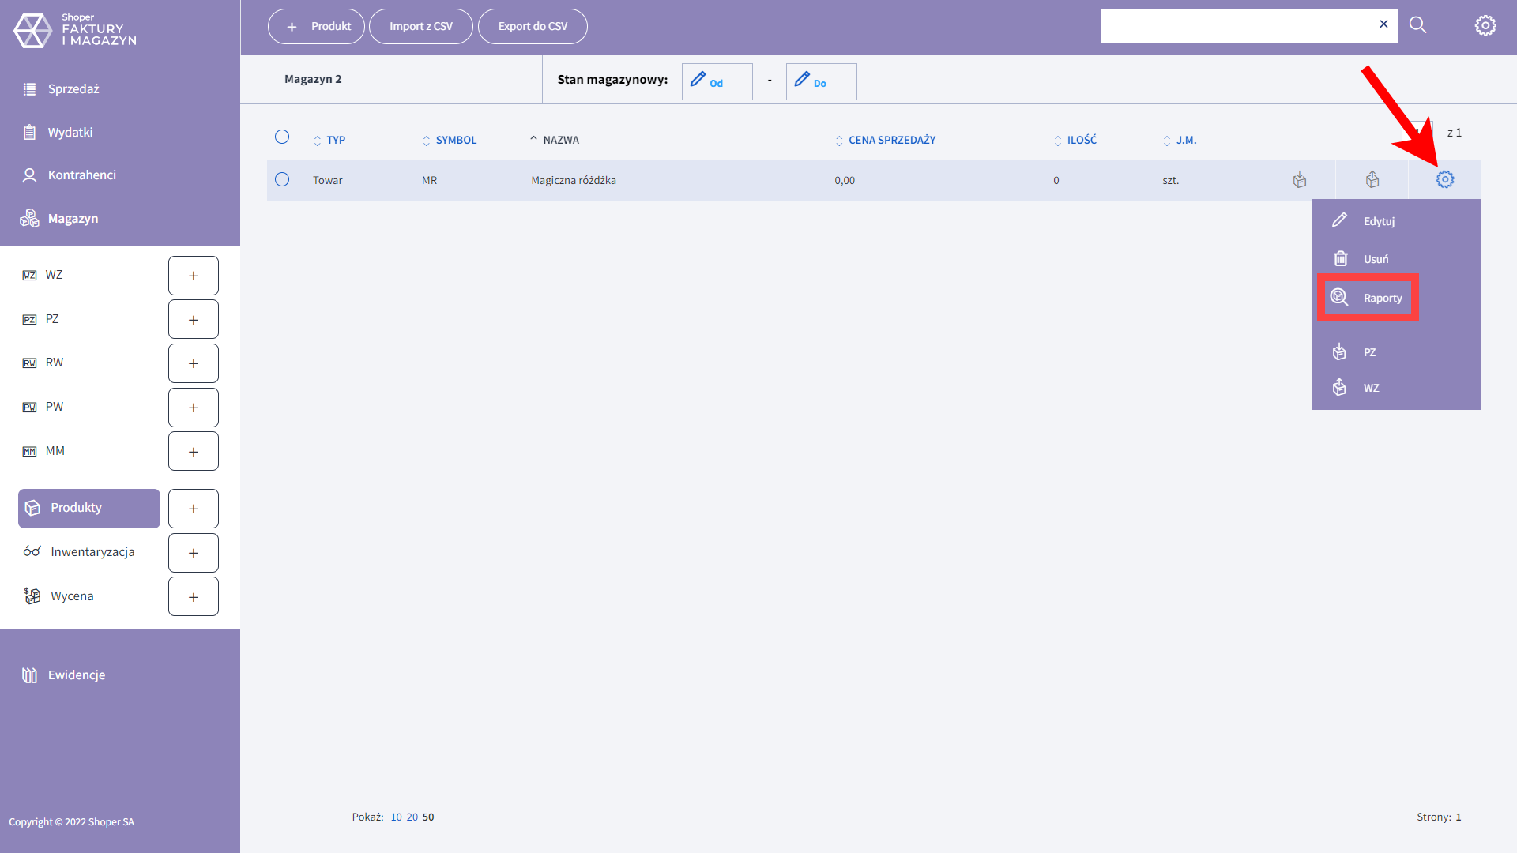Clear search field with X icon
Screen dimensions: 1517x853
pos(1383,24)
